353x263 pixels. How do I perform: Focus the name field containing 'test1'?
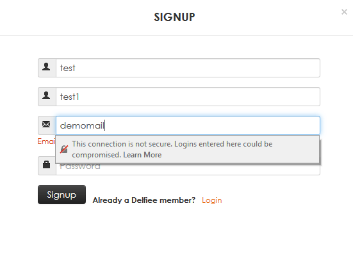[188, 97]
